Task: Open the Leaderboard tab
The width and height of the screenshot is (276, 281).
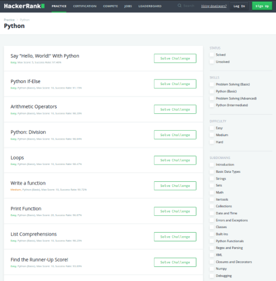Action: [x=150, y=6]
